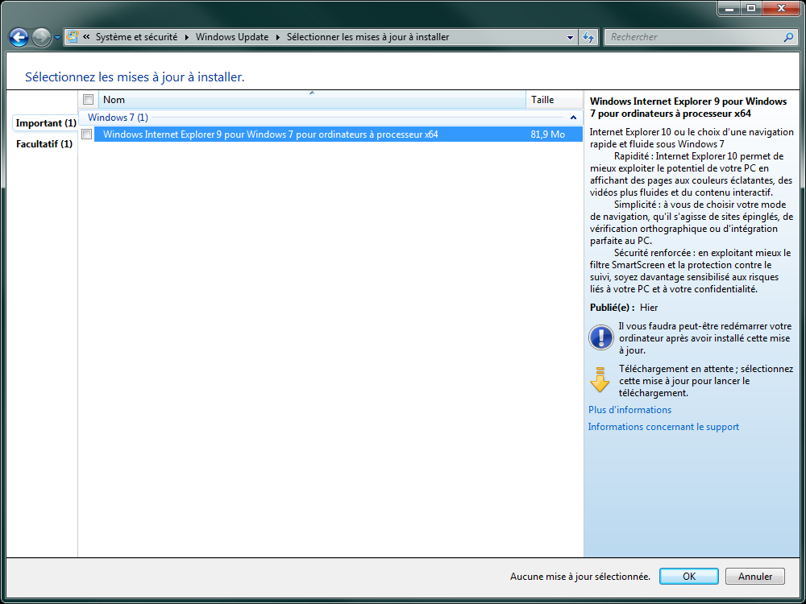Refresh the address bar location
The height and width of the screenshot is (604, 806).
(x=588, y=38)
